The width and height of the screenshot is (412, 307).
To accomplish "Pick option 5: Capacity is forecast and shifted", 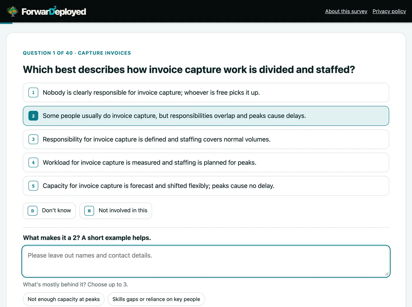I will [x=206, y=186].
